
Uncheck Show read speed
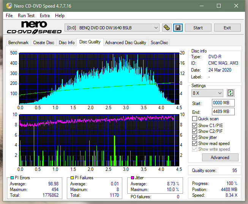pyautogui.click(x=194, y=143)
